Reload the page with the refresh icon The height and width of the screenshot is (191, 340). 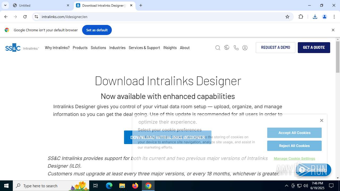click(x=25, y=17)
